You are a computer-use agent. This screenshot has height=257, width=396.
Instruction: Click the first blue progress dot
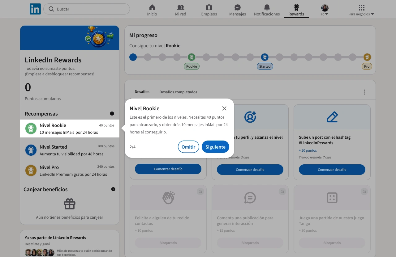[133, 57]
